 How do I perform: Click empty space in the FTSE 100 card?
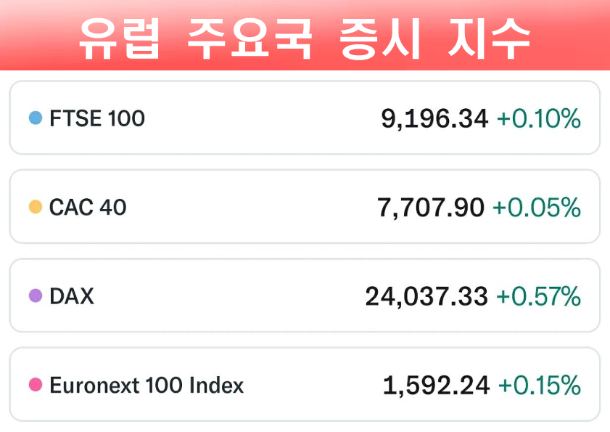[261, 118]
